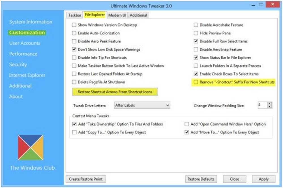Open Internet Explorer tweaks section
283x188 pixels.
pyautogui.click(x=27, y=75)
